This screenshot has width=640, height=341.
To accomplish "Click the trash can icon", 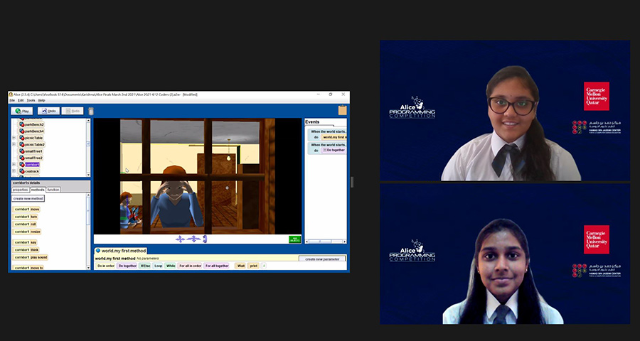I will click(x=90, y=111).
